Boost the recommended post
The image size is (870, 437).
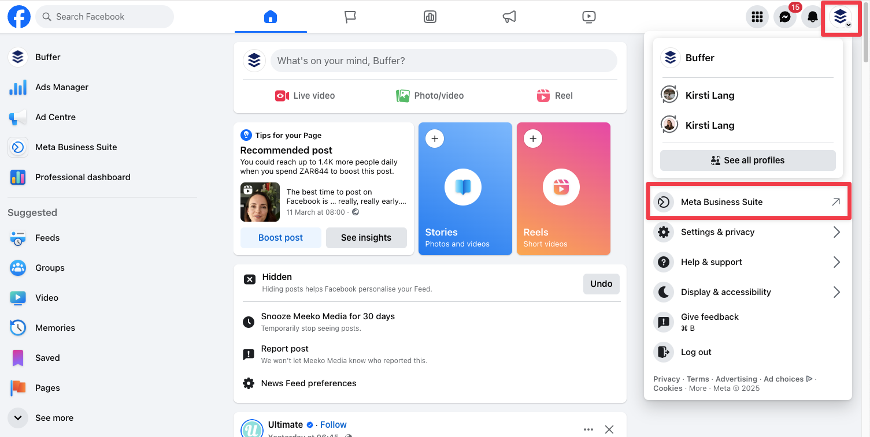tap(280, 237)
